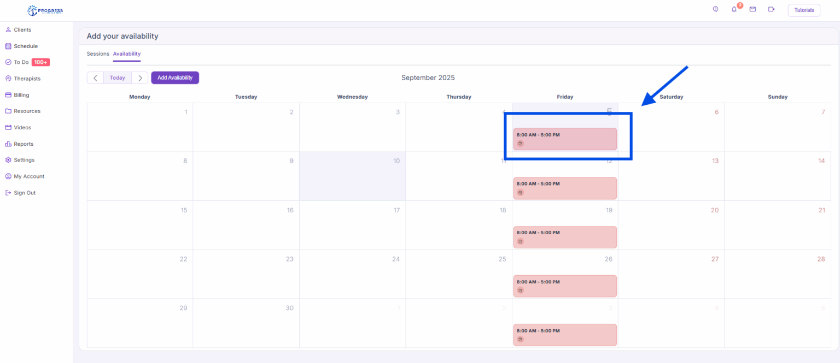
Task: Click the mail envelope icon in header
Action: point(752,9)
